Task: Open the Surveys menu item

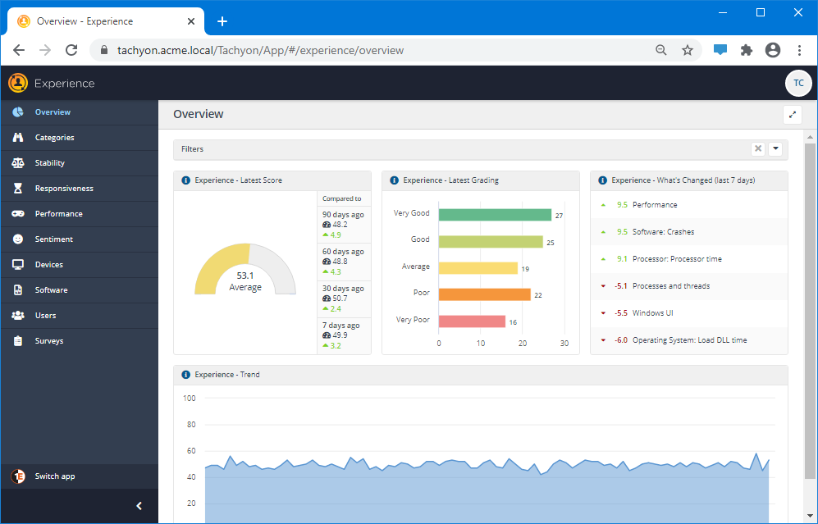Action: tap(80, 341)
